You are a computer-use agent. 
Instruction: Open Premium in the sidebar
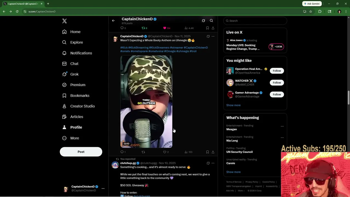[x=74, y=85]
